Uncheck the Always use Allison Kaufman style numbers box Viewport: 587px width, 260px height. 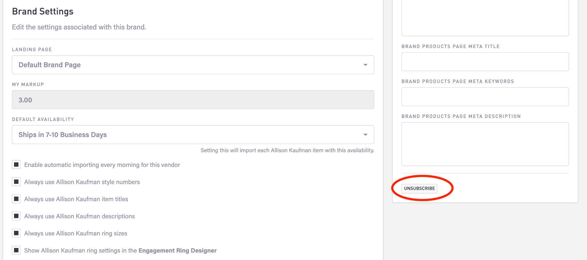(x=16, y=182)
